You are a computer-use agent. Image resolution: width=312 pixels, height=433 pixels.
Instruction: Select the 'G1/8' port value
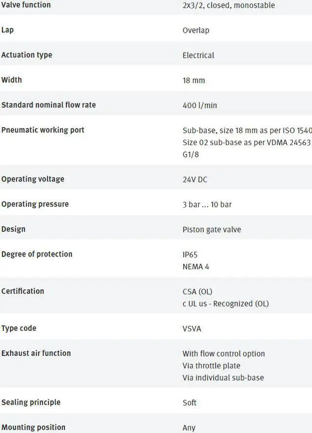pos(191,154)
